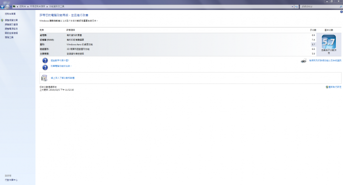This screenshot has height=185, width=343.
Task: Click the Windows Aero desktop performance text
Action: 80,45
